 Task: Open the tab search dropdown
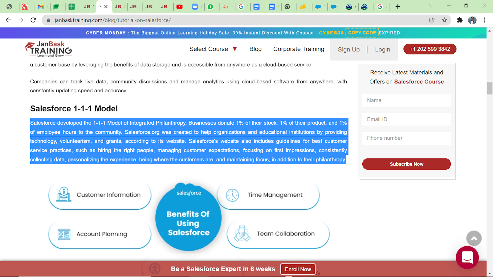[x=431, y=6]
